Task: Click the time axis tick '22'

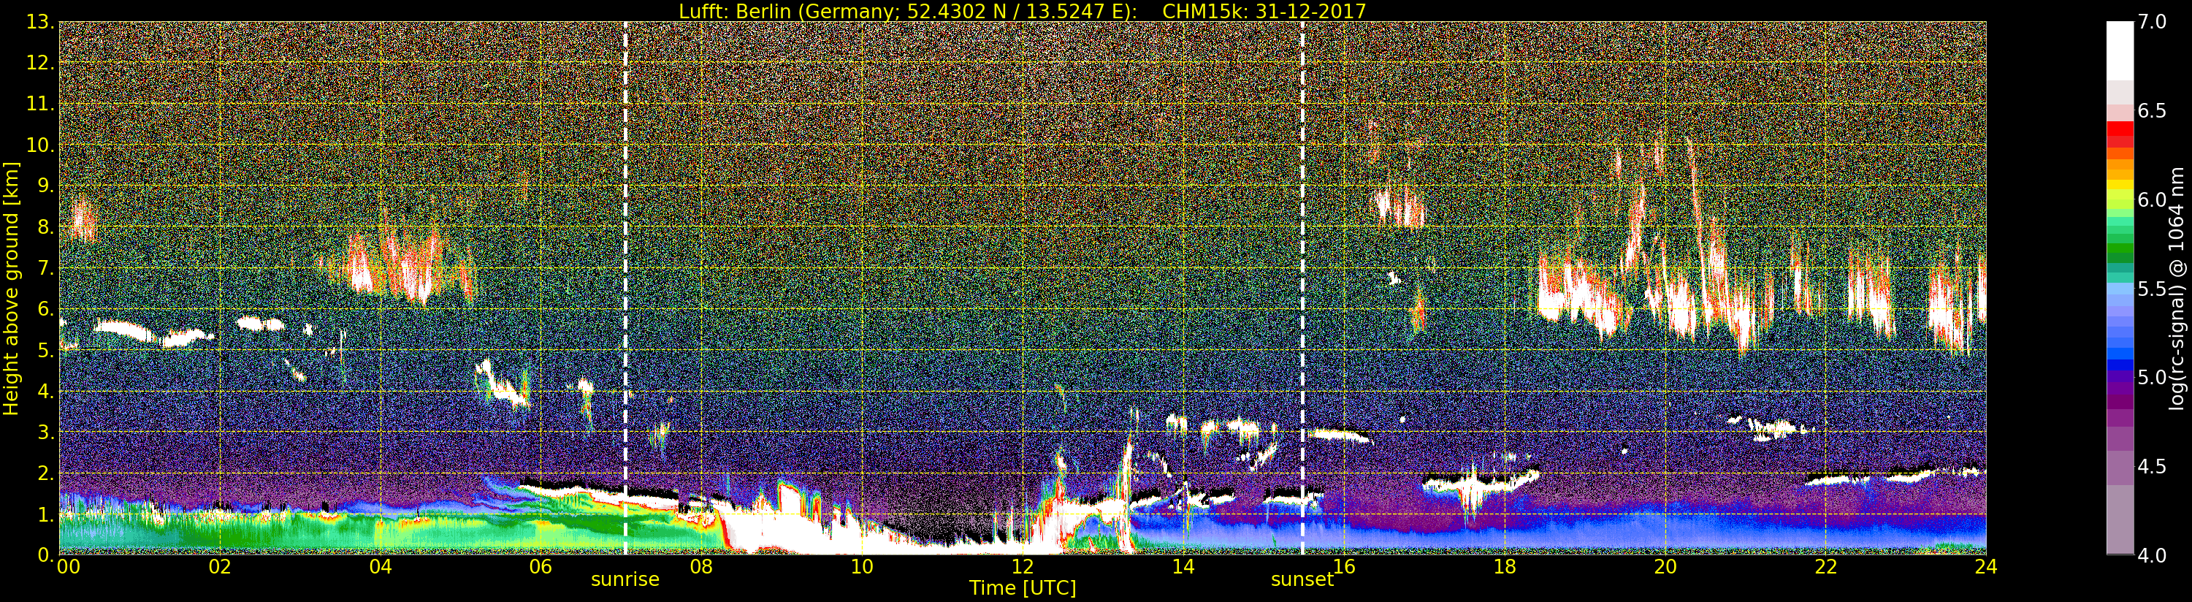Action: coord(1825,567)
